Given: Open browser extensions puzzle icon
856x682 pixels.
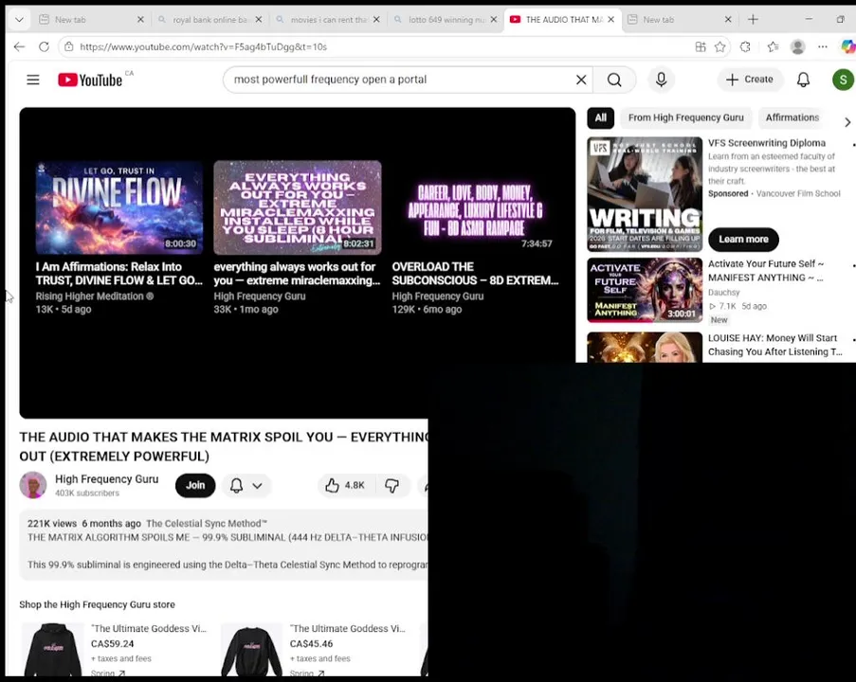Looking at the screenshot, I should pyautogui.click(x=745, y=47).
